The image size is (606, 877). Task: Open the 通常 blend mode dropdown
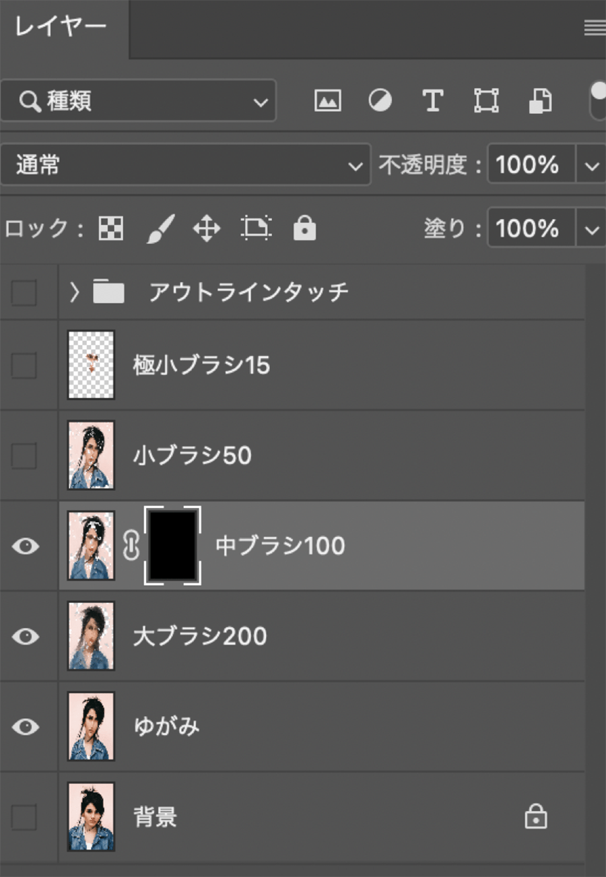click(x=185, y=165)
